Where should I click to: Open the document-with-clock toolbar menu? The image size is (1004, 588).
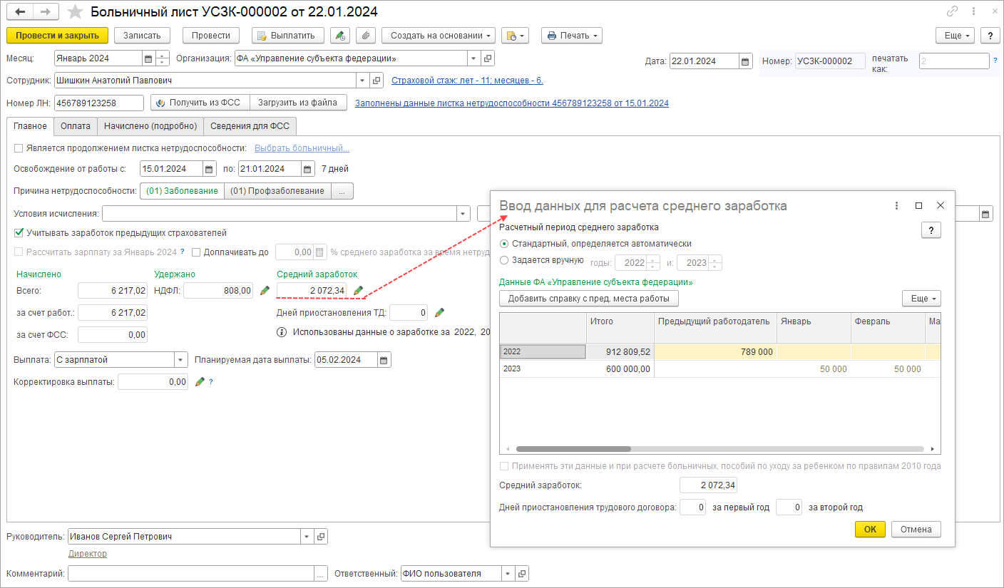515,36
